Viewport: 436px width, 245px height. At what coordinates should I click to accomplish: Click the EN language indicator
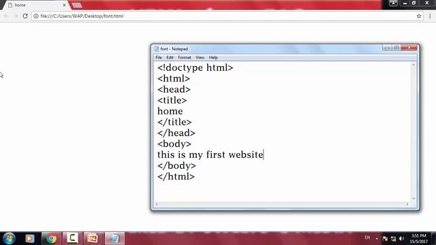tap(367, 238)
